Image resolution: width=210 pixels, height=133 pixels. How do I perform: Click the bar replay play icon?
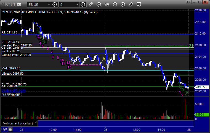[x=115, y=4]
